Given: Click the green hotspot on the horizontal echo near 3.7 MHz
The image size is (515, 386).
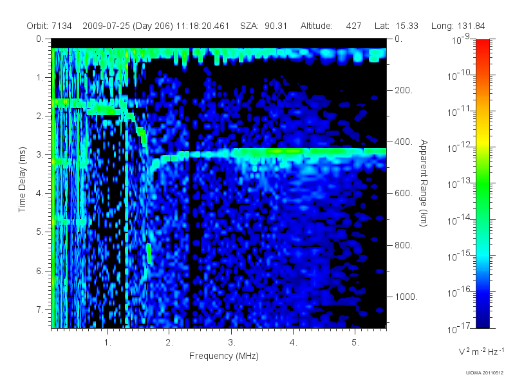Looking at the screenshot, I should coord(284,151).
